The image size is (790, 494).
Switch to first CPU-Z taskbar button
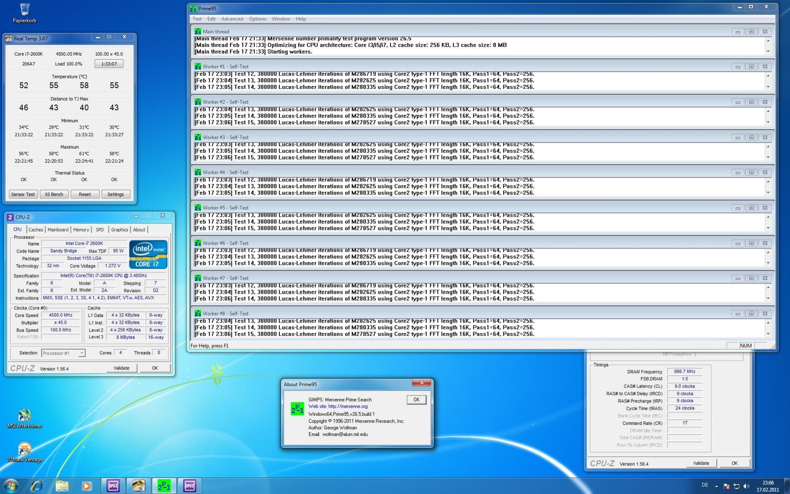pos(113,486)
